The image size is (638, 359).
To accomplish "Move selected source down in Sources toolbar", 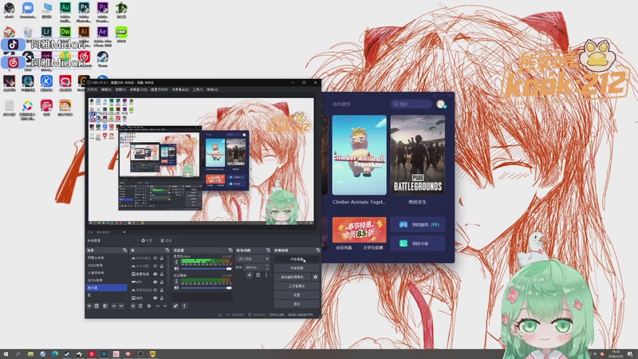I will point(165,306).
